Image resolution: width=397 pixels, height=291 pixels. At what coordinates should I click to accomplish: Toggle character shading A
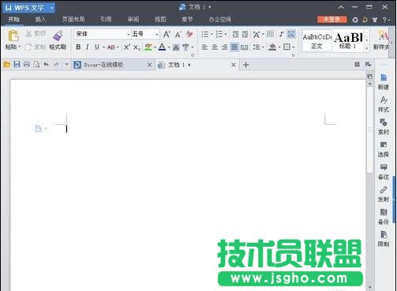pyautogui.click(x=176, y=47)
